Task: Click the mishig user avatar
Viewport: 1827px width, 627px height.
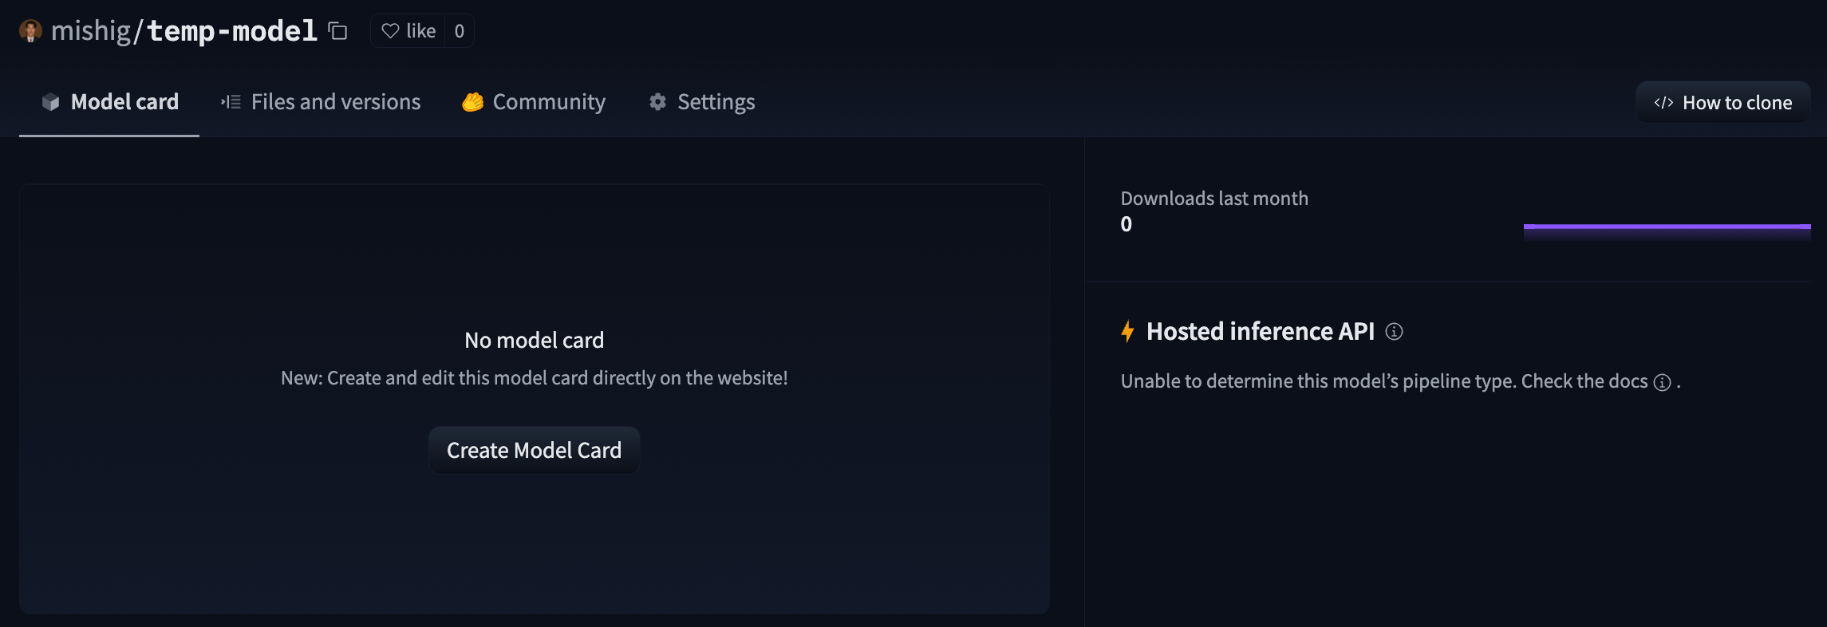Action: click(x=30, y=31)
